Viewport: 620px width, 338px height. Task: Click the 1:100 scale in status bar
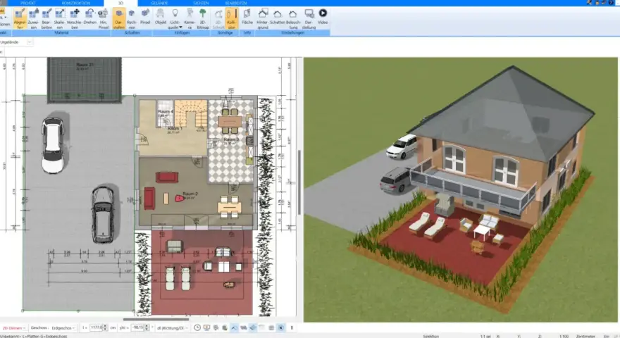pos(564,336)
